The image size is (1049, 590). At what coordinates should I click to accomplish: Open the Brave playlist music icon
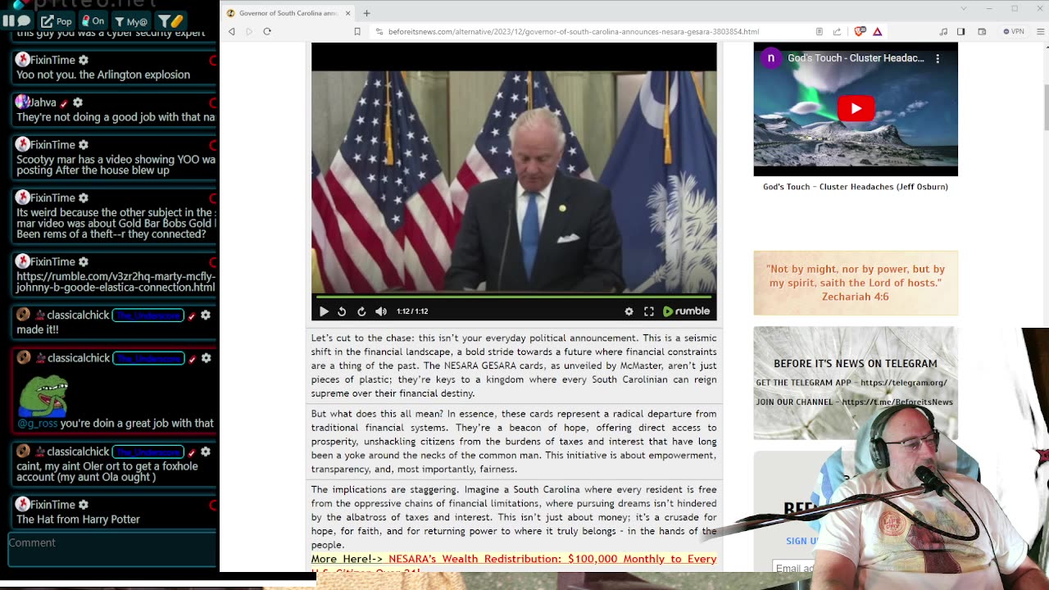(943, 31)
